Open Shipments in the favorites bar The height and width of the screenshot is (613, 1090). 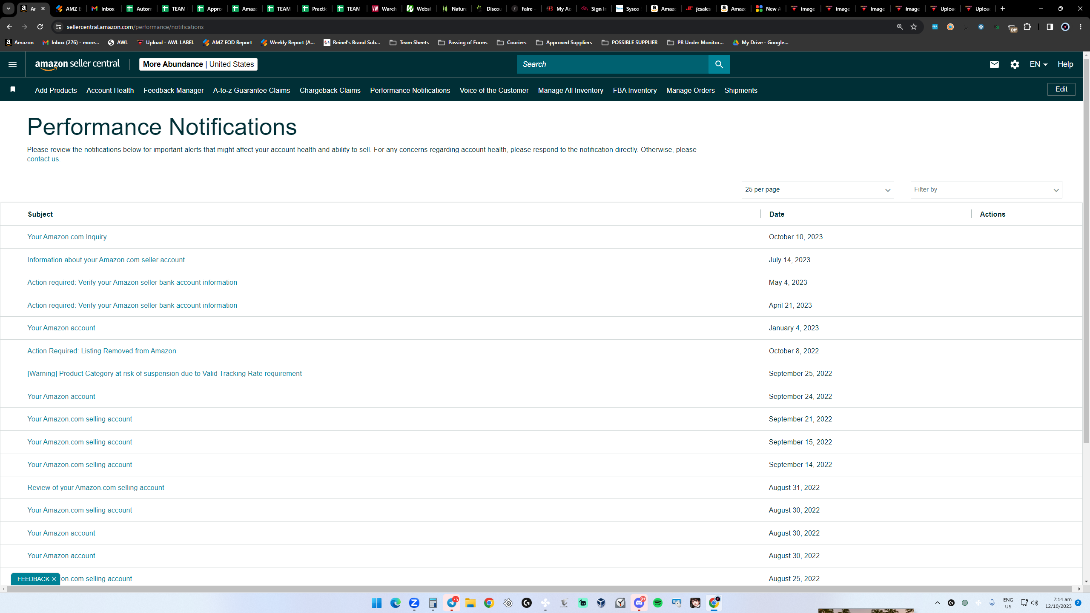(741, 90)
